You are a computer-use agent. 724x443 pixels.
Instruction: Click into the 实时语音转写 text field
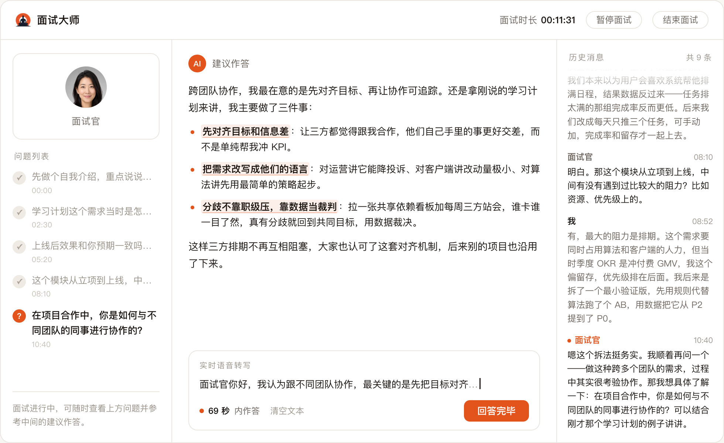pos(364,384)
